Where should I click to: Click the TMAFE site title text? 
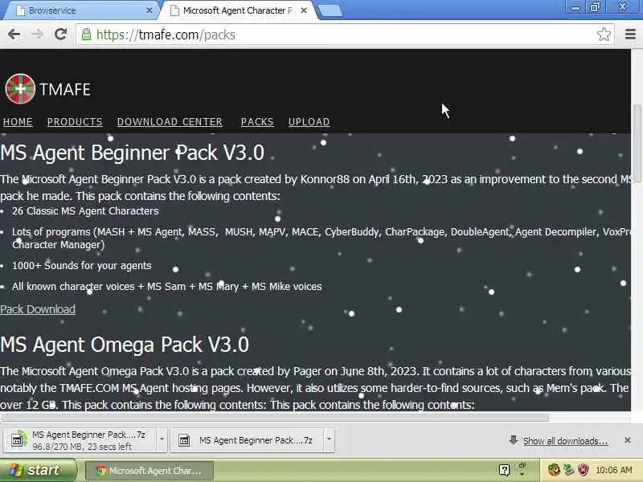coord(65,89)
